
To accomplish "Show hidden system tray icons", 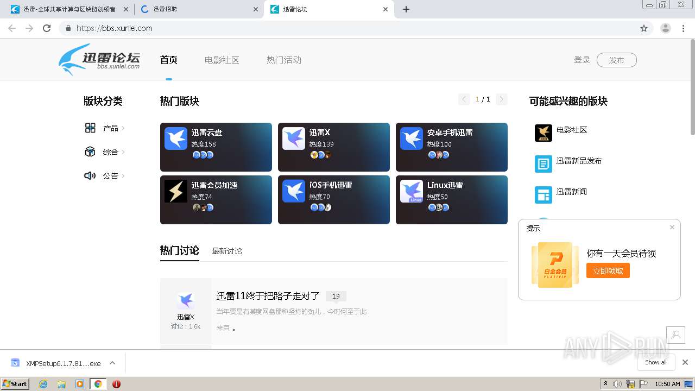I will pyautogui.click(x=605, y=384).
